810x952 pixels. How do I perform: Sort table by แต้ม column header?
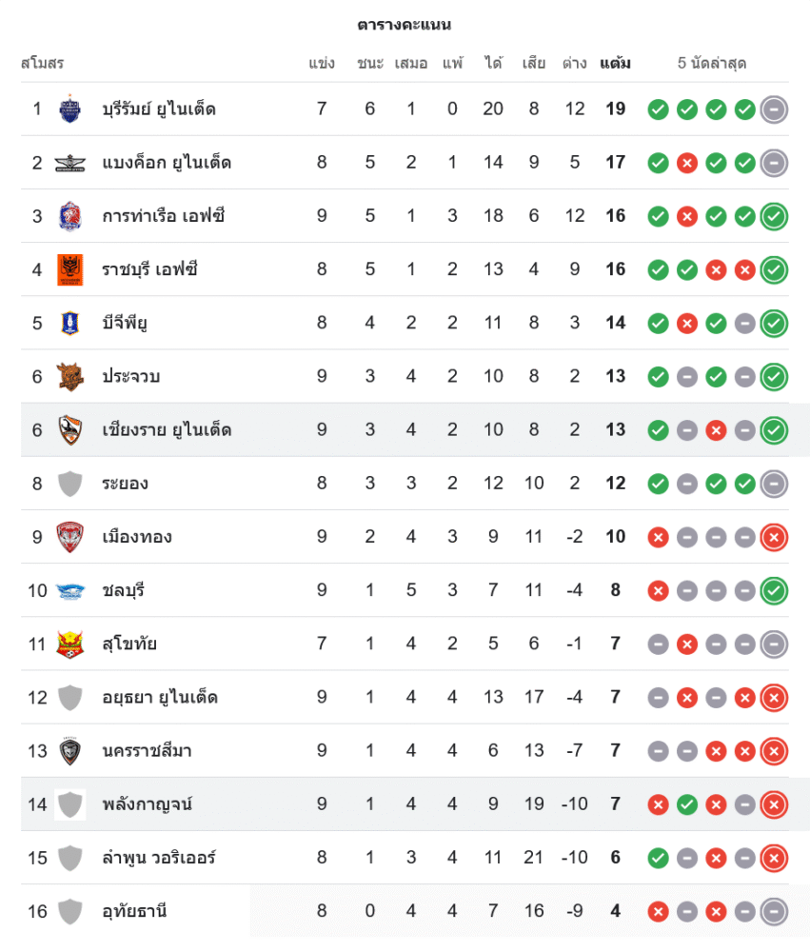pos(615,64)
